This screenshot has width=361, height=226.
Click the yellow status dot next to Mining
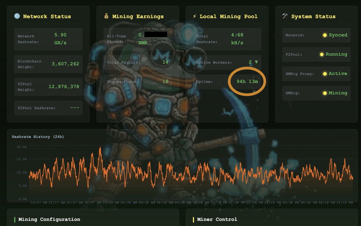(325, 93)
